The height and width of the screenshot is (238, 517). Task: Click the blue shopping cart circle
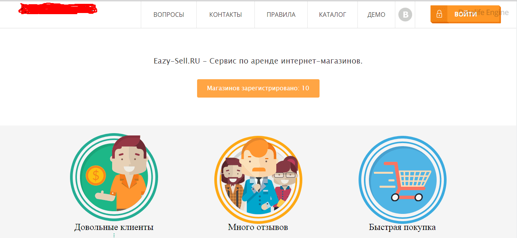(403, 180)
